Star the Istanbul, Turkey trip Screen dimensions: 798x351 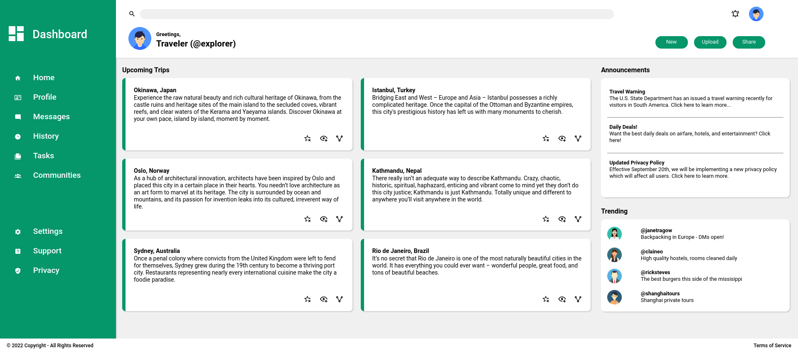546,138
